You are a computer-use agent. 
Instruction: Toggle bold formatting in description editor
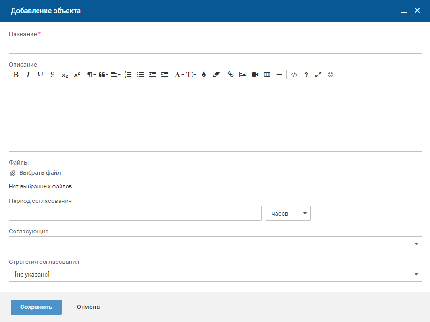(x=16, y=75)
